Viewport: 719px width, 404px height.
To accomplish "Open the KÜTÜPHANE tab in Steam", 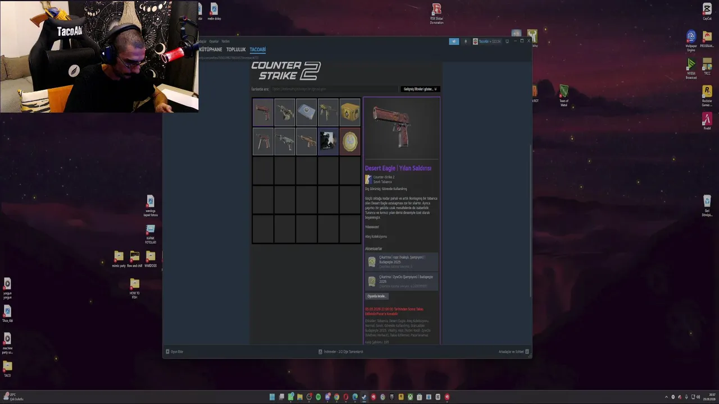I will point(211,49).
